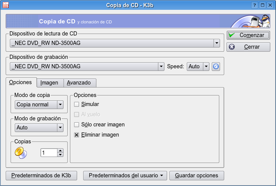Toggle the Sólo crear imagen checkbox

pyautogui.click(x=77, y=125)
